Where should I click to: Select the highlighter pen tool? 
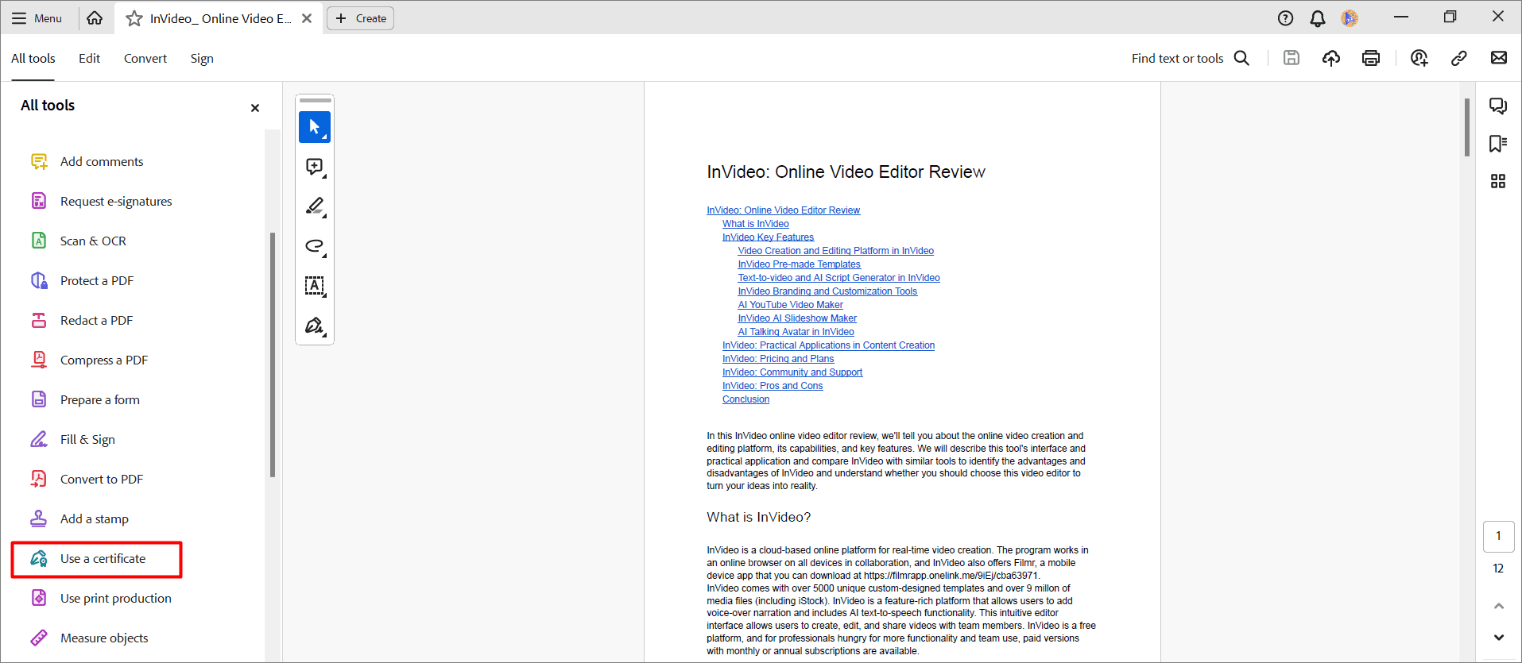click(315, 206)
